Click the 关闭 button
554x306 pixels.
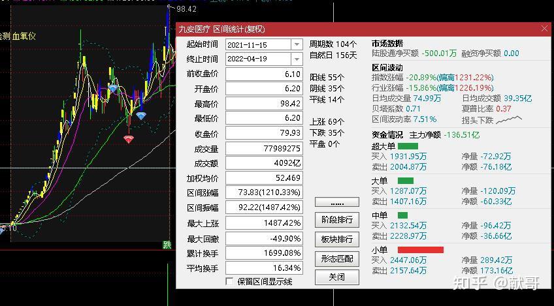[337, 277]
